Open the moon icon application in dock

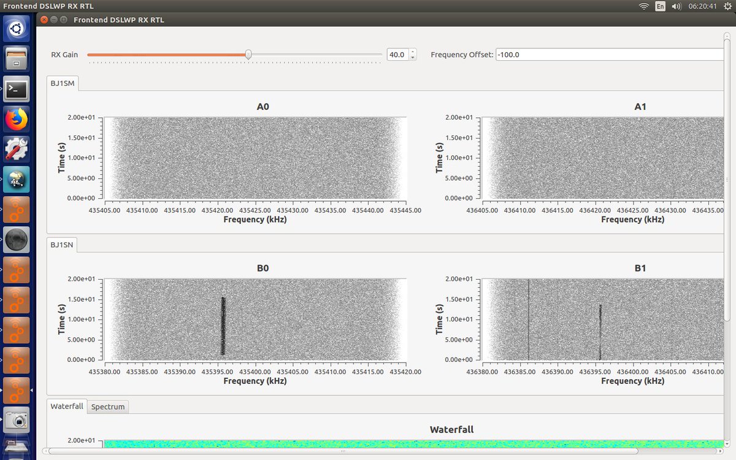coord(17,239)
